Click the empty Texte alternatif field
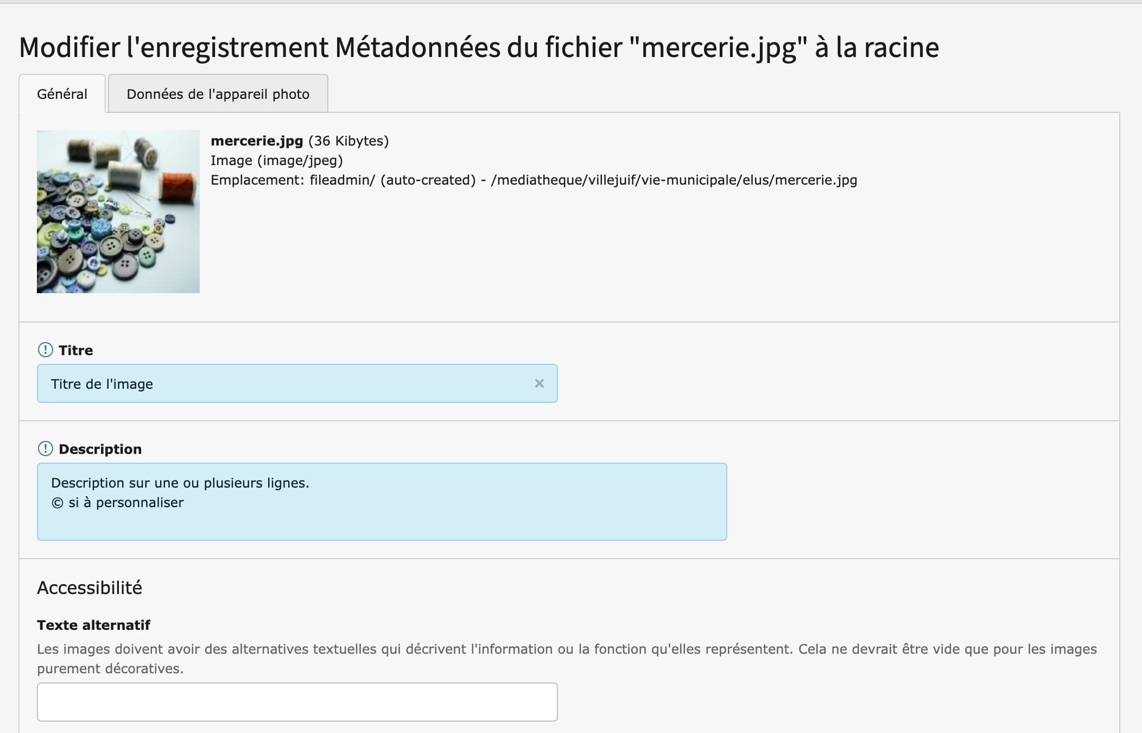Screen dimensions: 1142x733 pos(297,702)
